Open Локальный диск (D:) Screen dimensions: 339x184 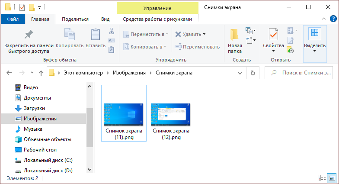pos(44,171)
